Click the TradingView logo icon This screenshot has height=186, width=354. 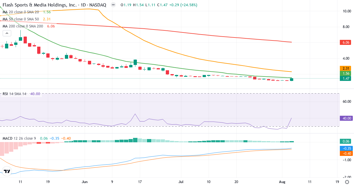pos(7,171)
